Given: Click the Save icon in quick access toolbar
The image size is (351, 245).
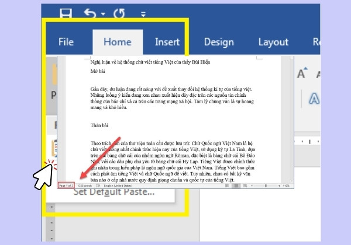Looking at the screenshot, I should point(66,13).
